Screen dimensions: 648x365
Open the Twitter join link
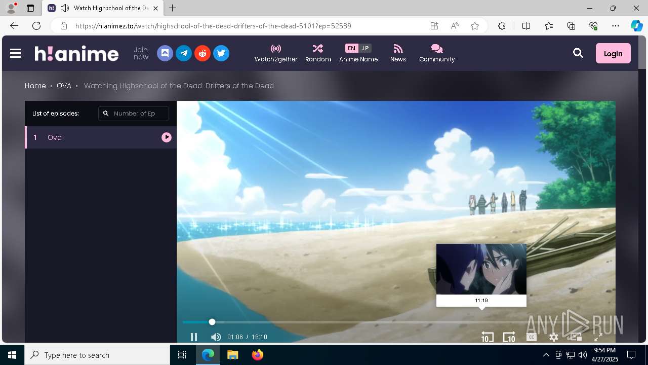[221, 53]
